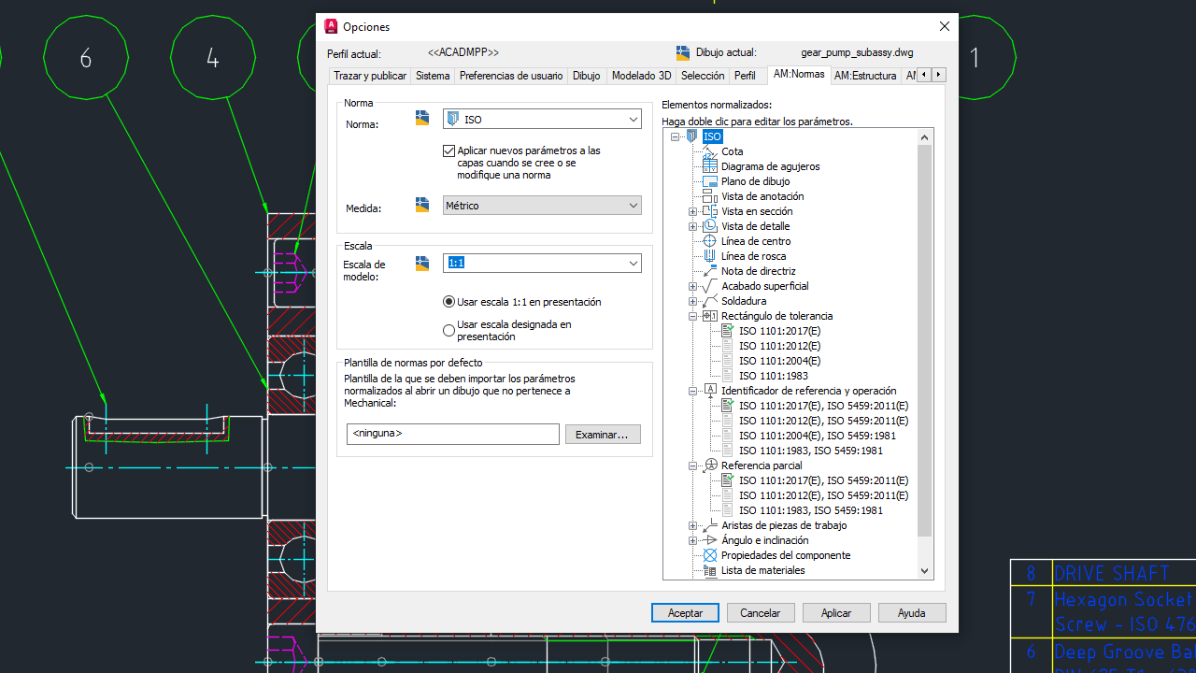Image resolution: width=1196 pixels, height=673 pixels.
Task: Open the Preferencias de usuario tab
Action: click(x=511, y=76)
